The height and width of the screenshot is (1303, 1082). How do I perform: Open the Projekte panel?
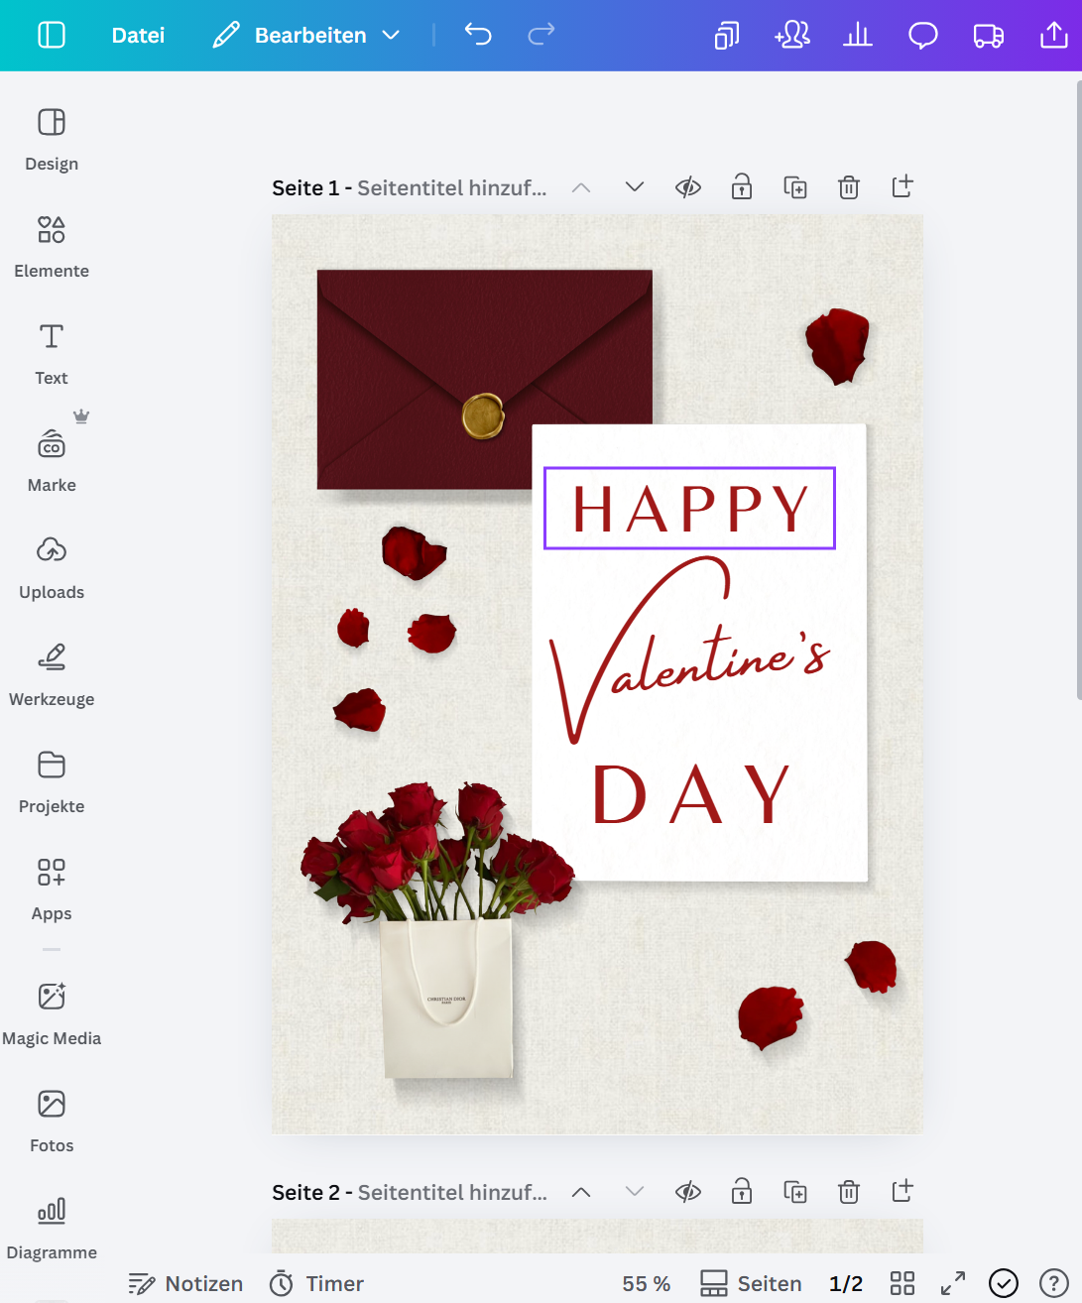tap(52, 782)
